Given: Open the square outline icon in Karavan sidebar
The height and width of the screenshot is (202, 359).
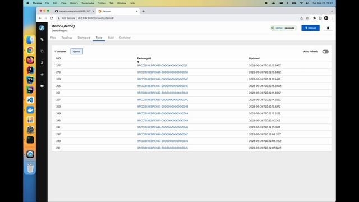Looking at the screenshot, I should tap(42, 51).
